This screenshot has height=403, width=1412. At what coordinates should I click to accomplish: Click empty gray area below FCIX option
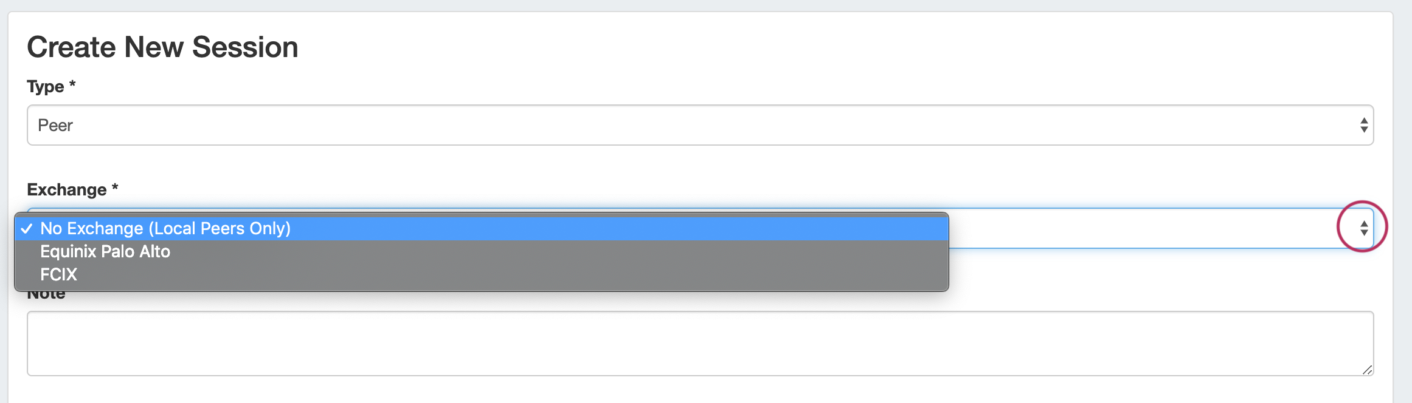(486, 286)
